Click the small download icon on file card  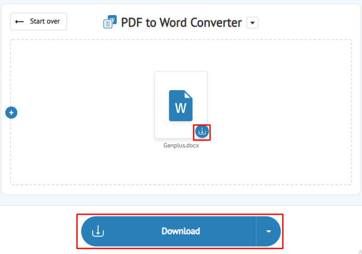pyautogui.click(x=202, y=132)
